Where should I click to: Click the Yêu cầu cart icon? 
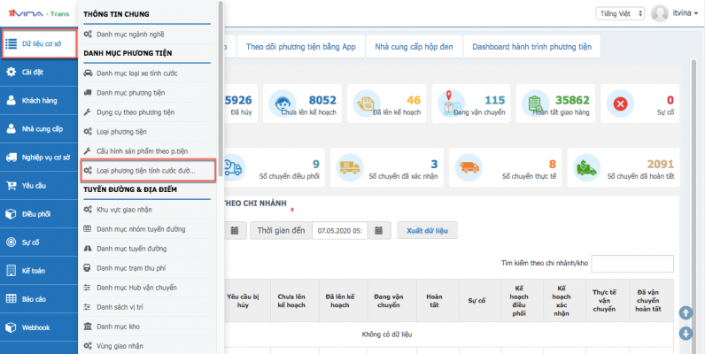(11, 186)
